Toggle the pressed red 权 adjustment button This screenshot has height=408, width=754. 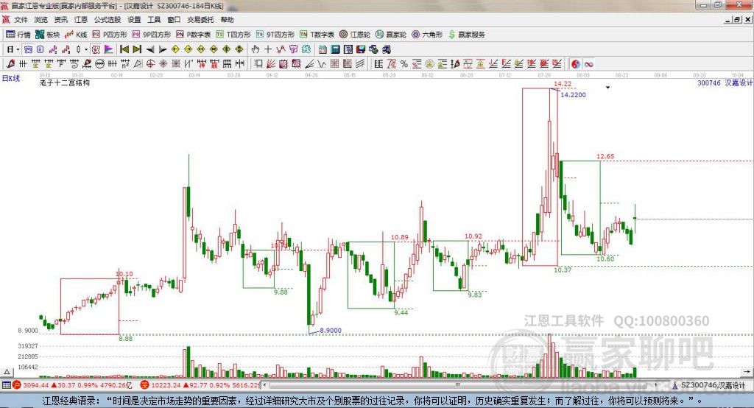96,49
